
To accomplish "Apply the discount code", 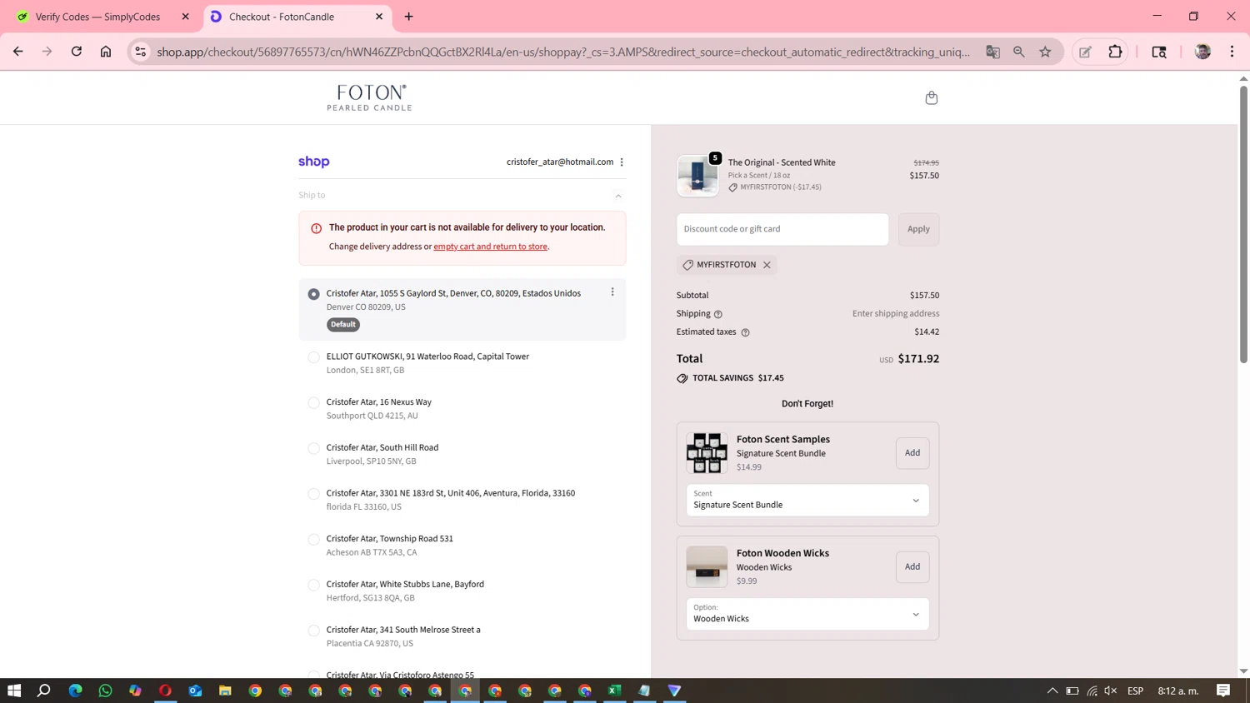I will [x=918, y=229].
